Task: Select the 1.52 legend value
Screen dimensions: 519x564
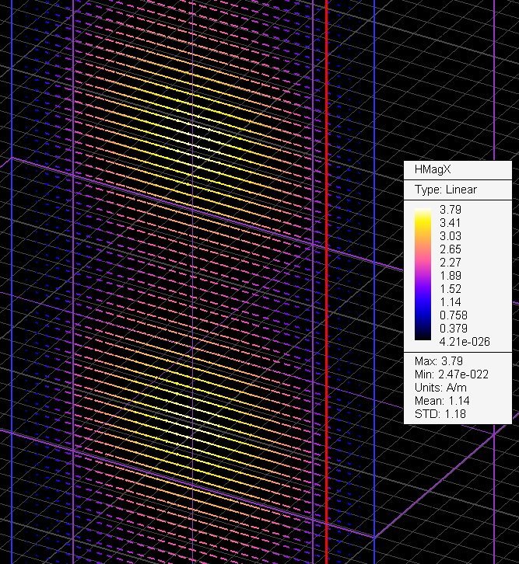Action: pos(451,288)
